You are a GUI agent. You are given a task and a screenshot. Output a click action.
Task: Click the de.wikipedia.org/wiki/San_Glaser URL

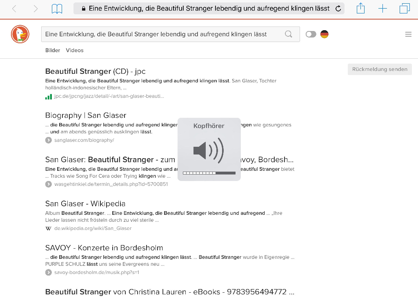pos(93,228)
